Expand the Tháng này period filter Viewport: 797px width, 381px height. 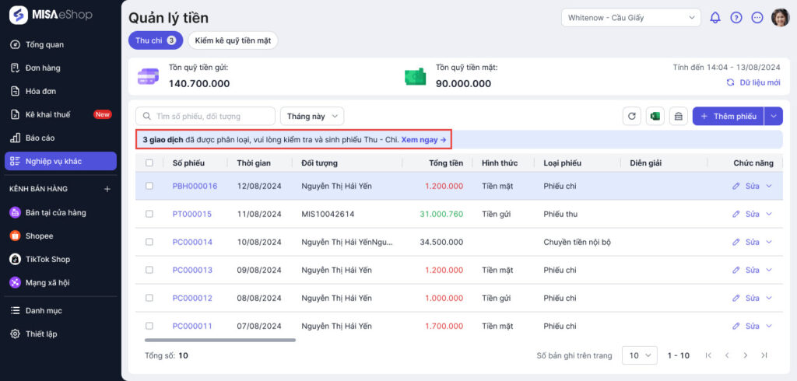tap(311, 116)
